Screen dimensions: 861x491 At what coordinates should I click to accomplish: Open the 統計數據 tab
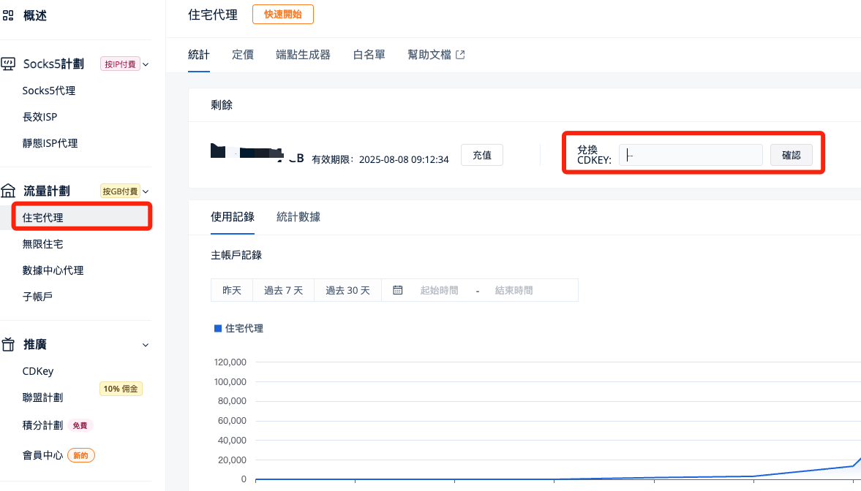click(298, 216)
